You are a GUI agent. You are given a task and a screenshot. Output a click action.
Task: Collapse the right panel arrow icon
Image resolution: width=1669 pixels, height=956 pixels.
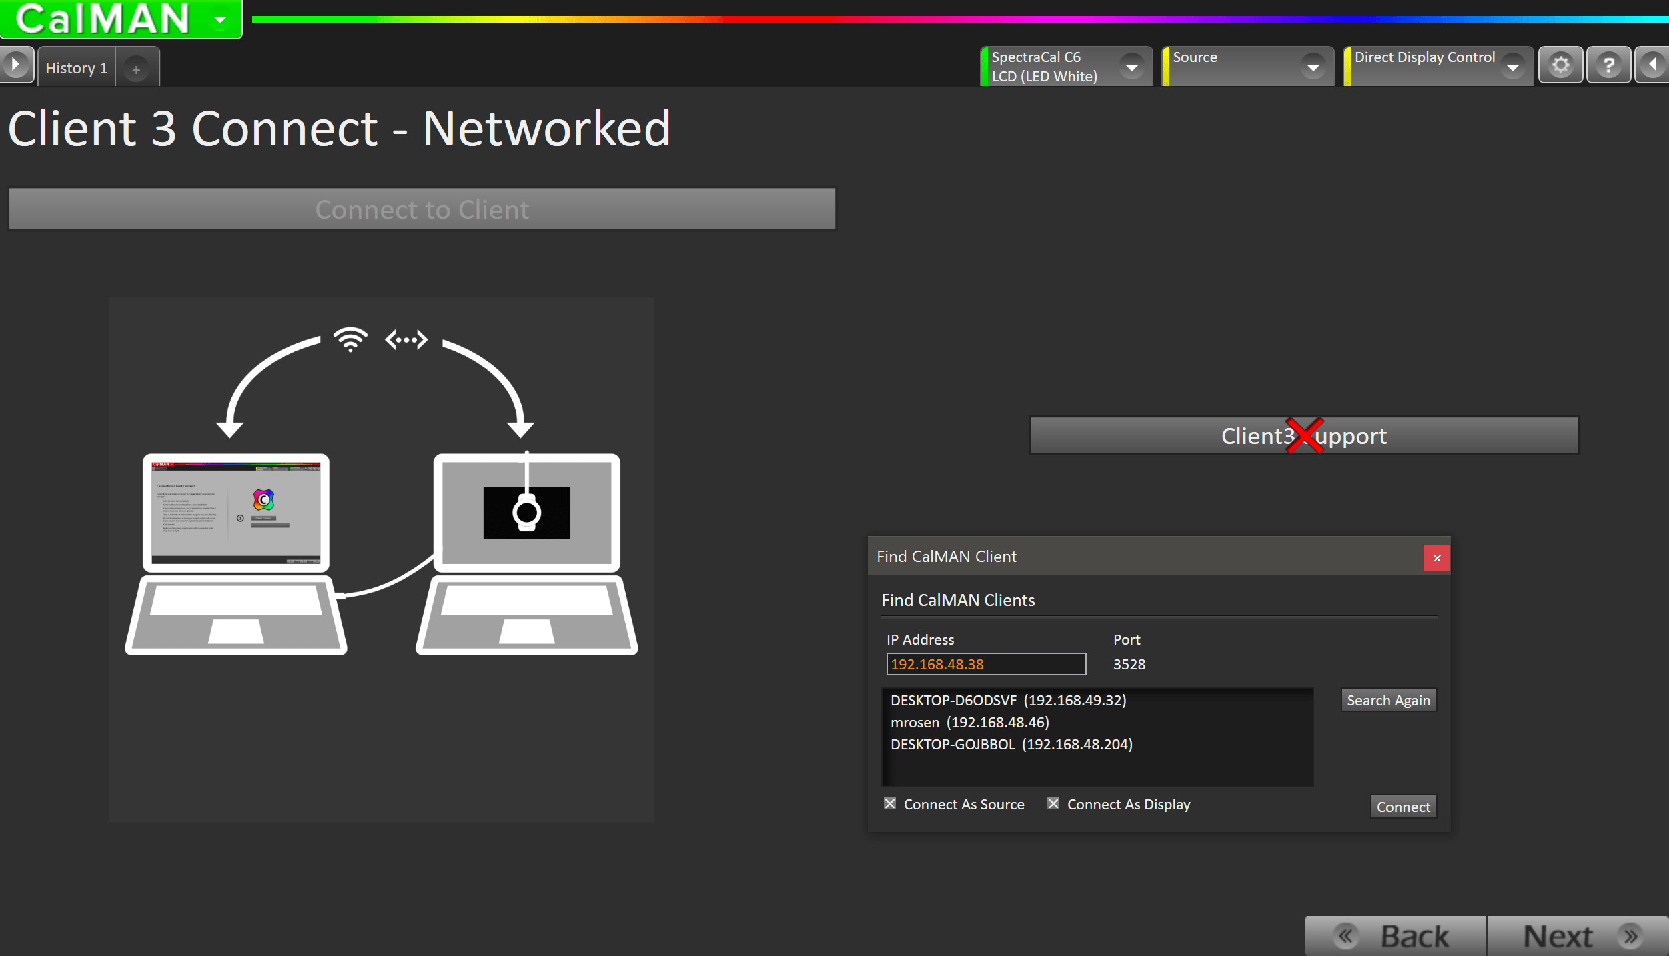pyautogui.click(x=1653, y=65)
